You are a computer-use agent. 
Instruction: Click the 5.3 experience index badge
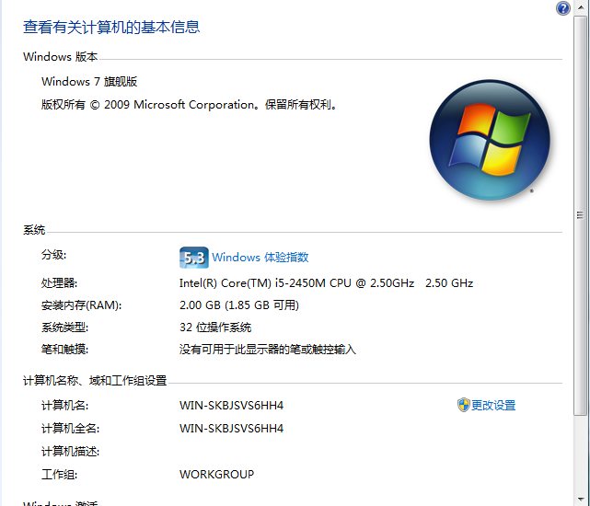point(194,258)
